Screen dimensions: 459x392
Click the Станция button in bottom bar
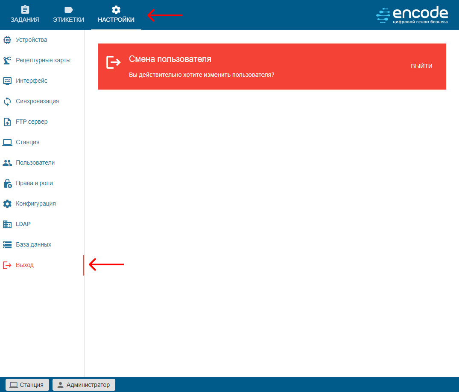click(x=27, y=385)
